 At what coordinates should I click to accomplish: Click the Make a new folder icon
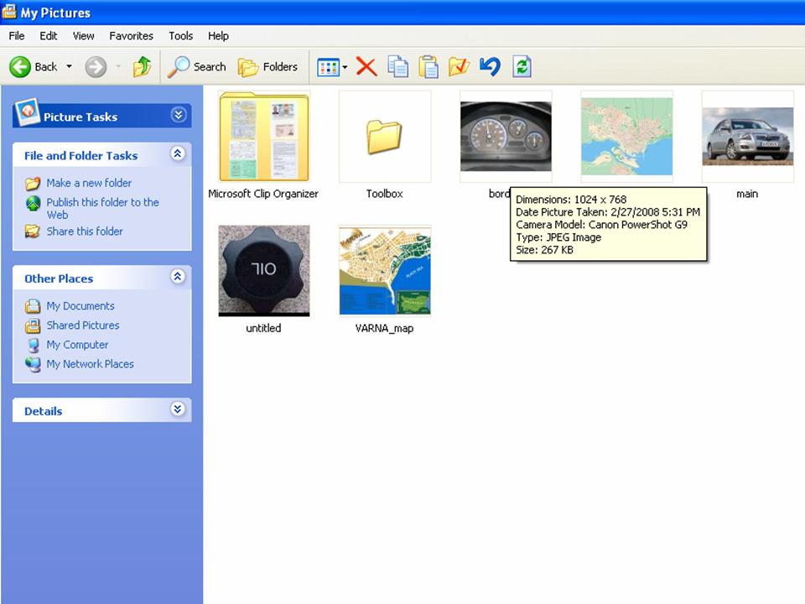click(x=33, y=183)
